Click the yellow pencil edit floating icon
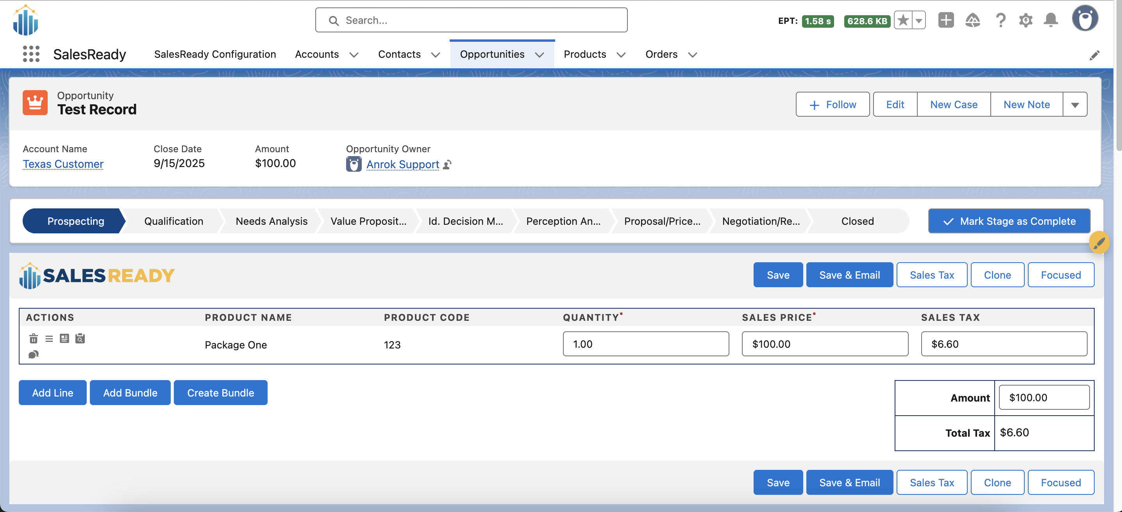1122x512 pixels. tap(1099, 242)
